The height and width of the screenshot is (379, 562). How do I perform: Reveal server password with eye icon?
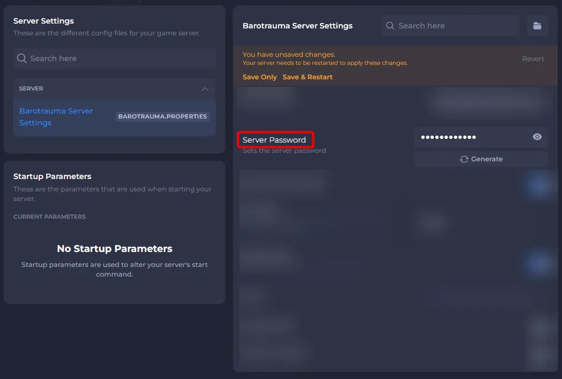click(537, 137)
